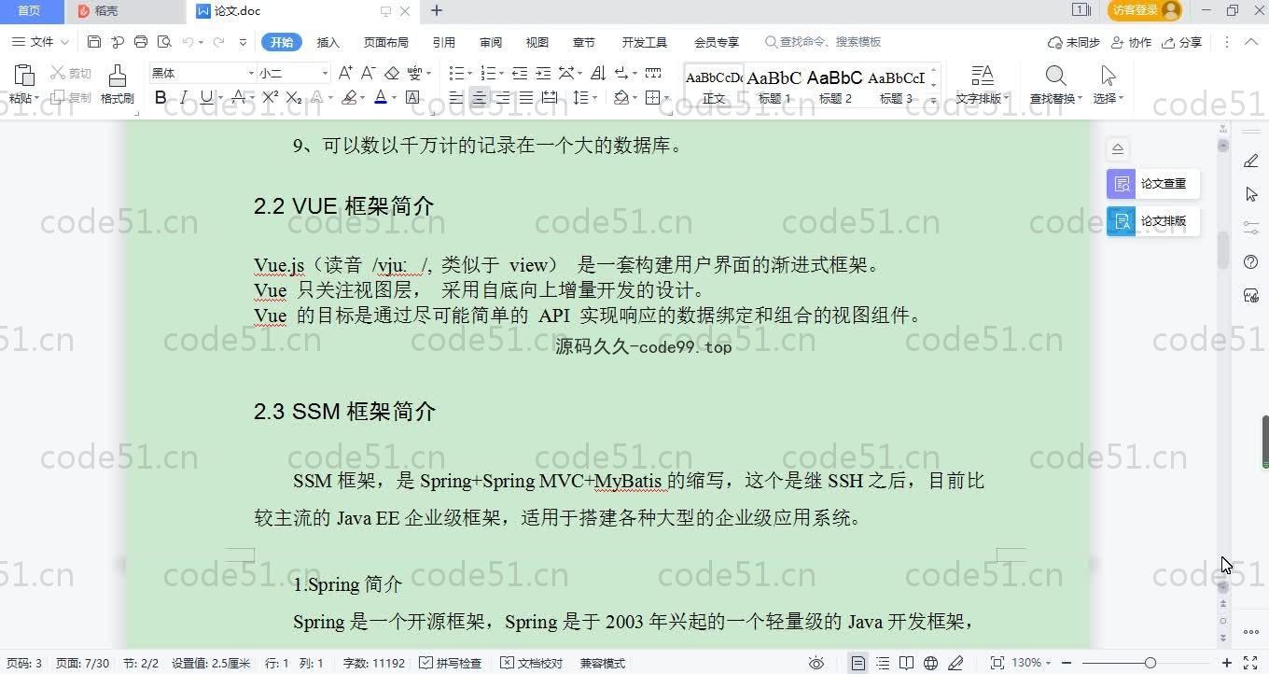Click the 分享 share button
Screen dimensions: 1269x674
pos(1183,42)
